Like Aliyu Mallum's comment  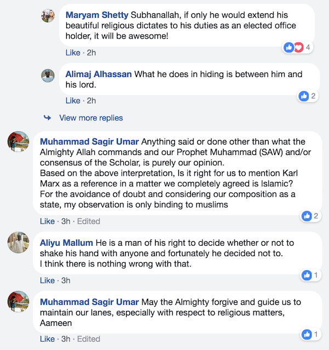(x=47, y=280)
